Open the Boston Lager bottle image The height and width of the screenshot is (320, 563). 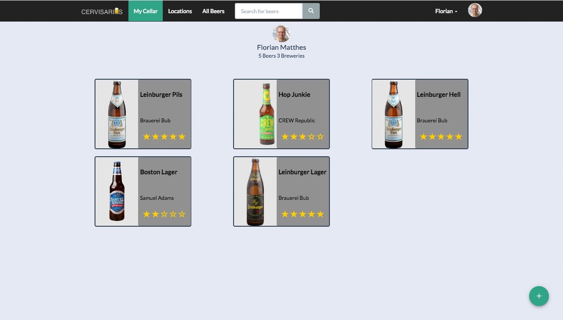117,191
